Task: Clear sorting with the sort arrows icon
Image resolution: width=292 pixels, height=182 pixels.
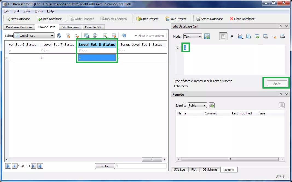Action: pyautogui.click(x=77, y=35)
